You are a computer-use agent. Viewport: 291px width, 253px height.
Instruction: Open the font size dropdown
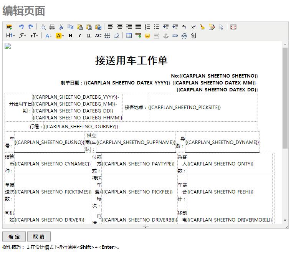point(34,35)
